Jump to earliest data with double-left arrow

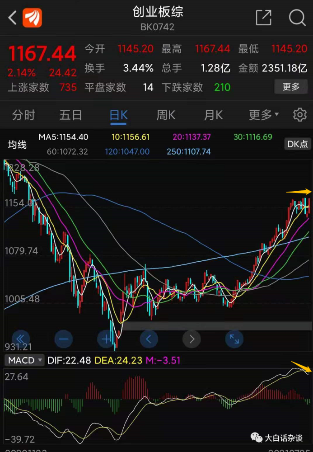(x=21, y=339)
